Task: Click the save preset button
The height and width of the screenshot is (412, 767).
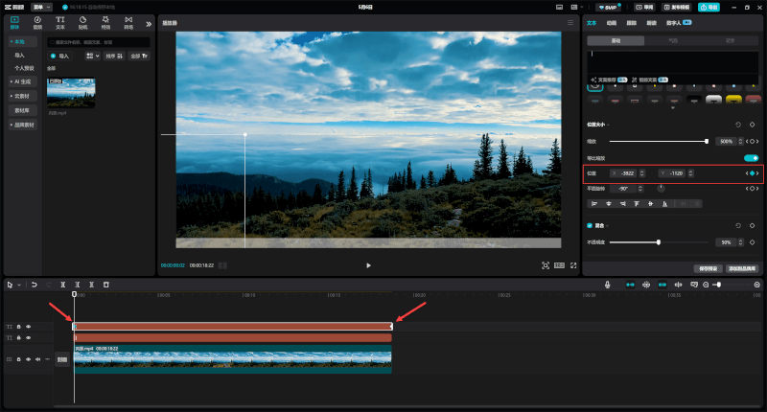Action: [708, 269]
